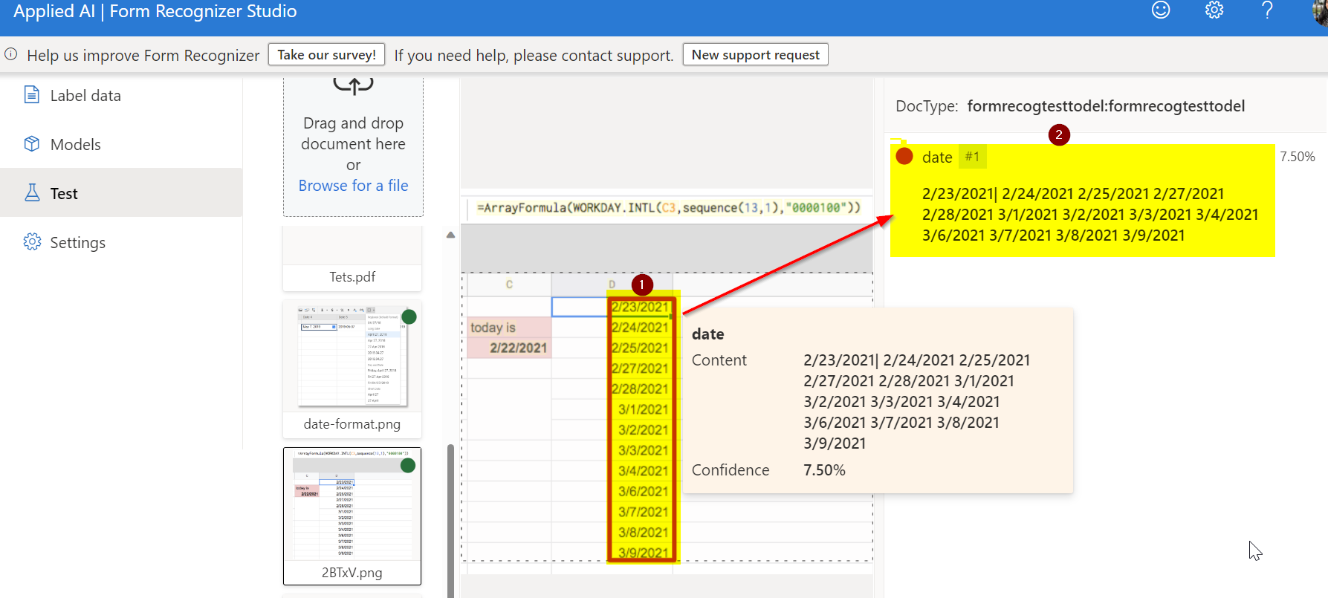
Task: Click the 3/1/2021 cell in document
Action: [x=643, y=409]
